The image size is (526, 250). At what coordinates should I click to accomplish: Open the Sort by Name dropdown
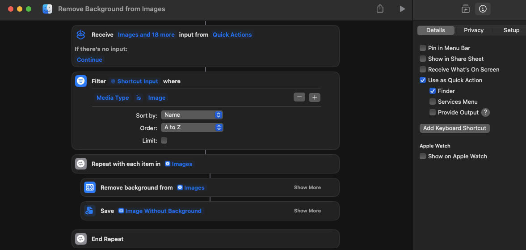click(192, 115)
